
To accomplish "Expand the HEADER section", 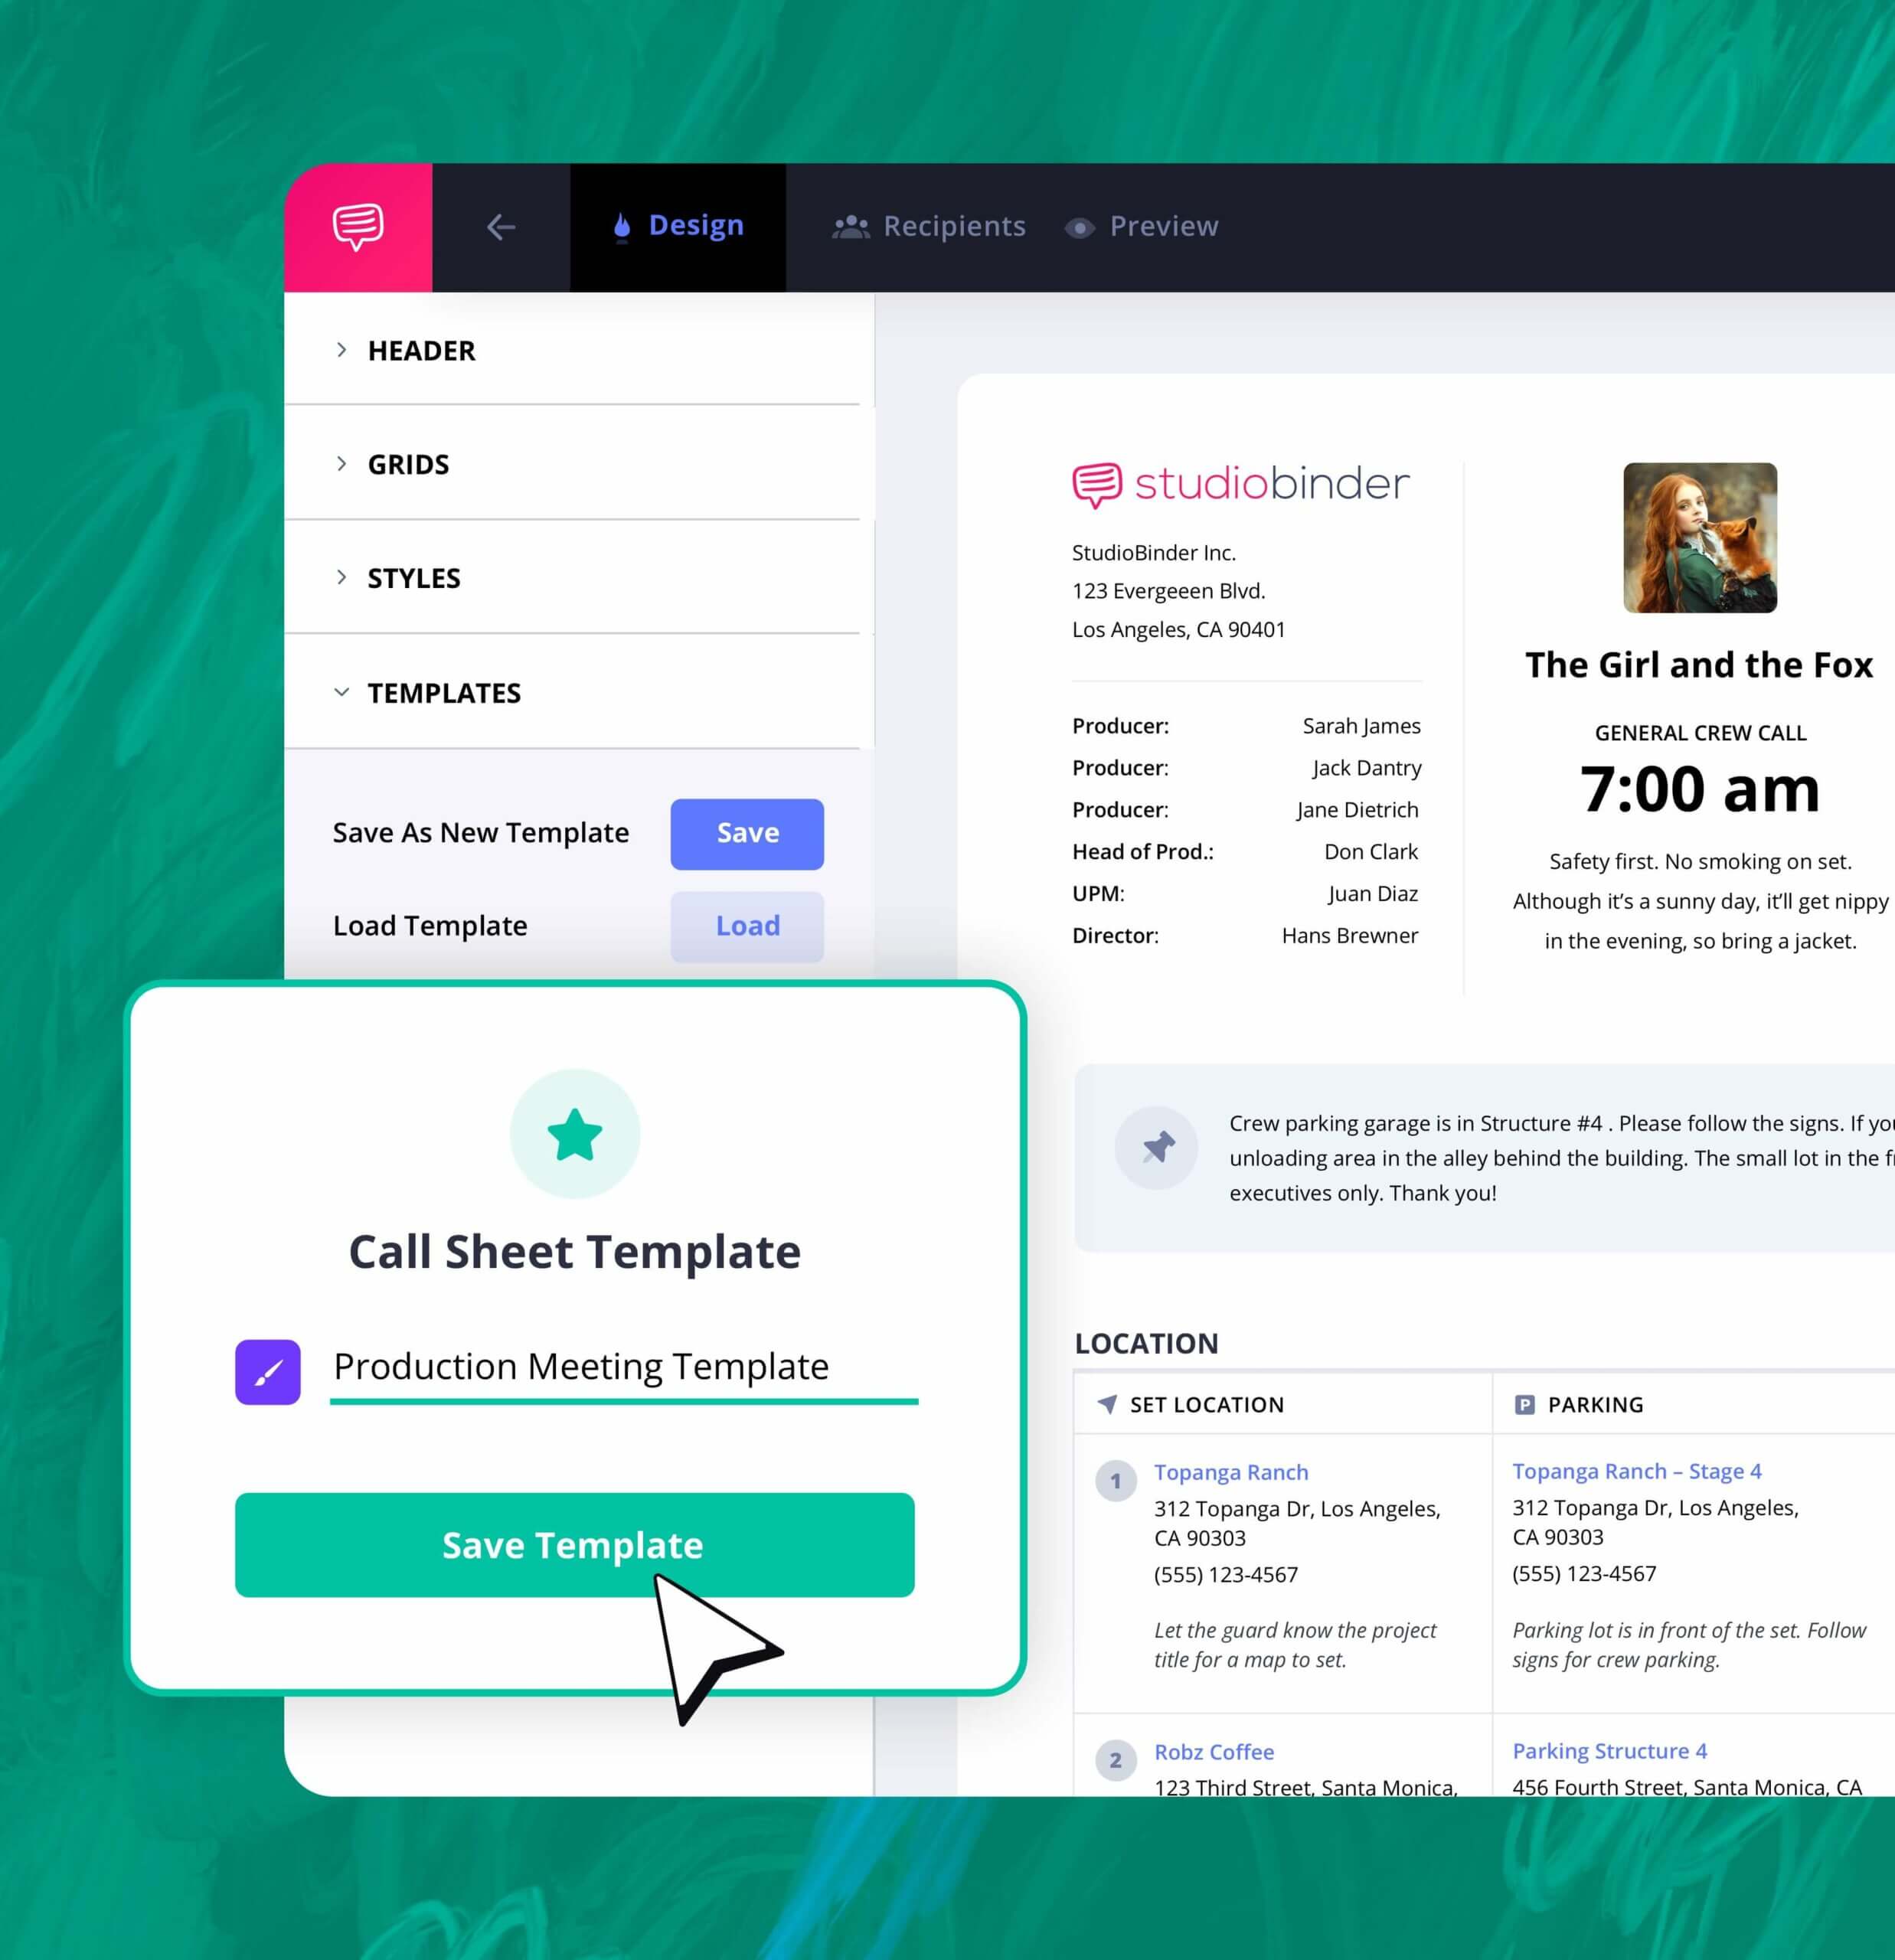I will pos(420,350).
